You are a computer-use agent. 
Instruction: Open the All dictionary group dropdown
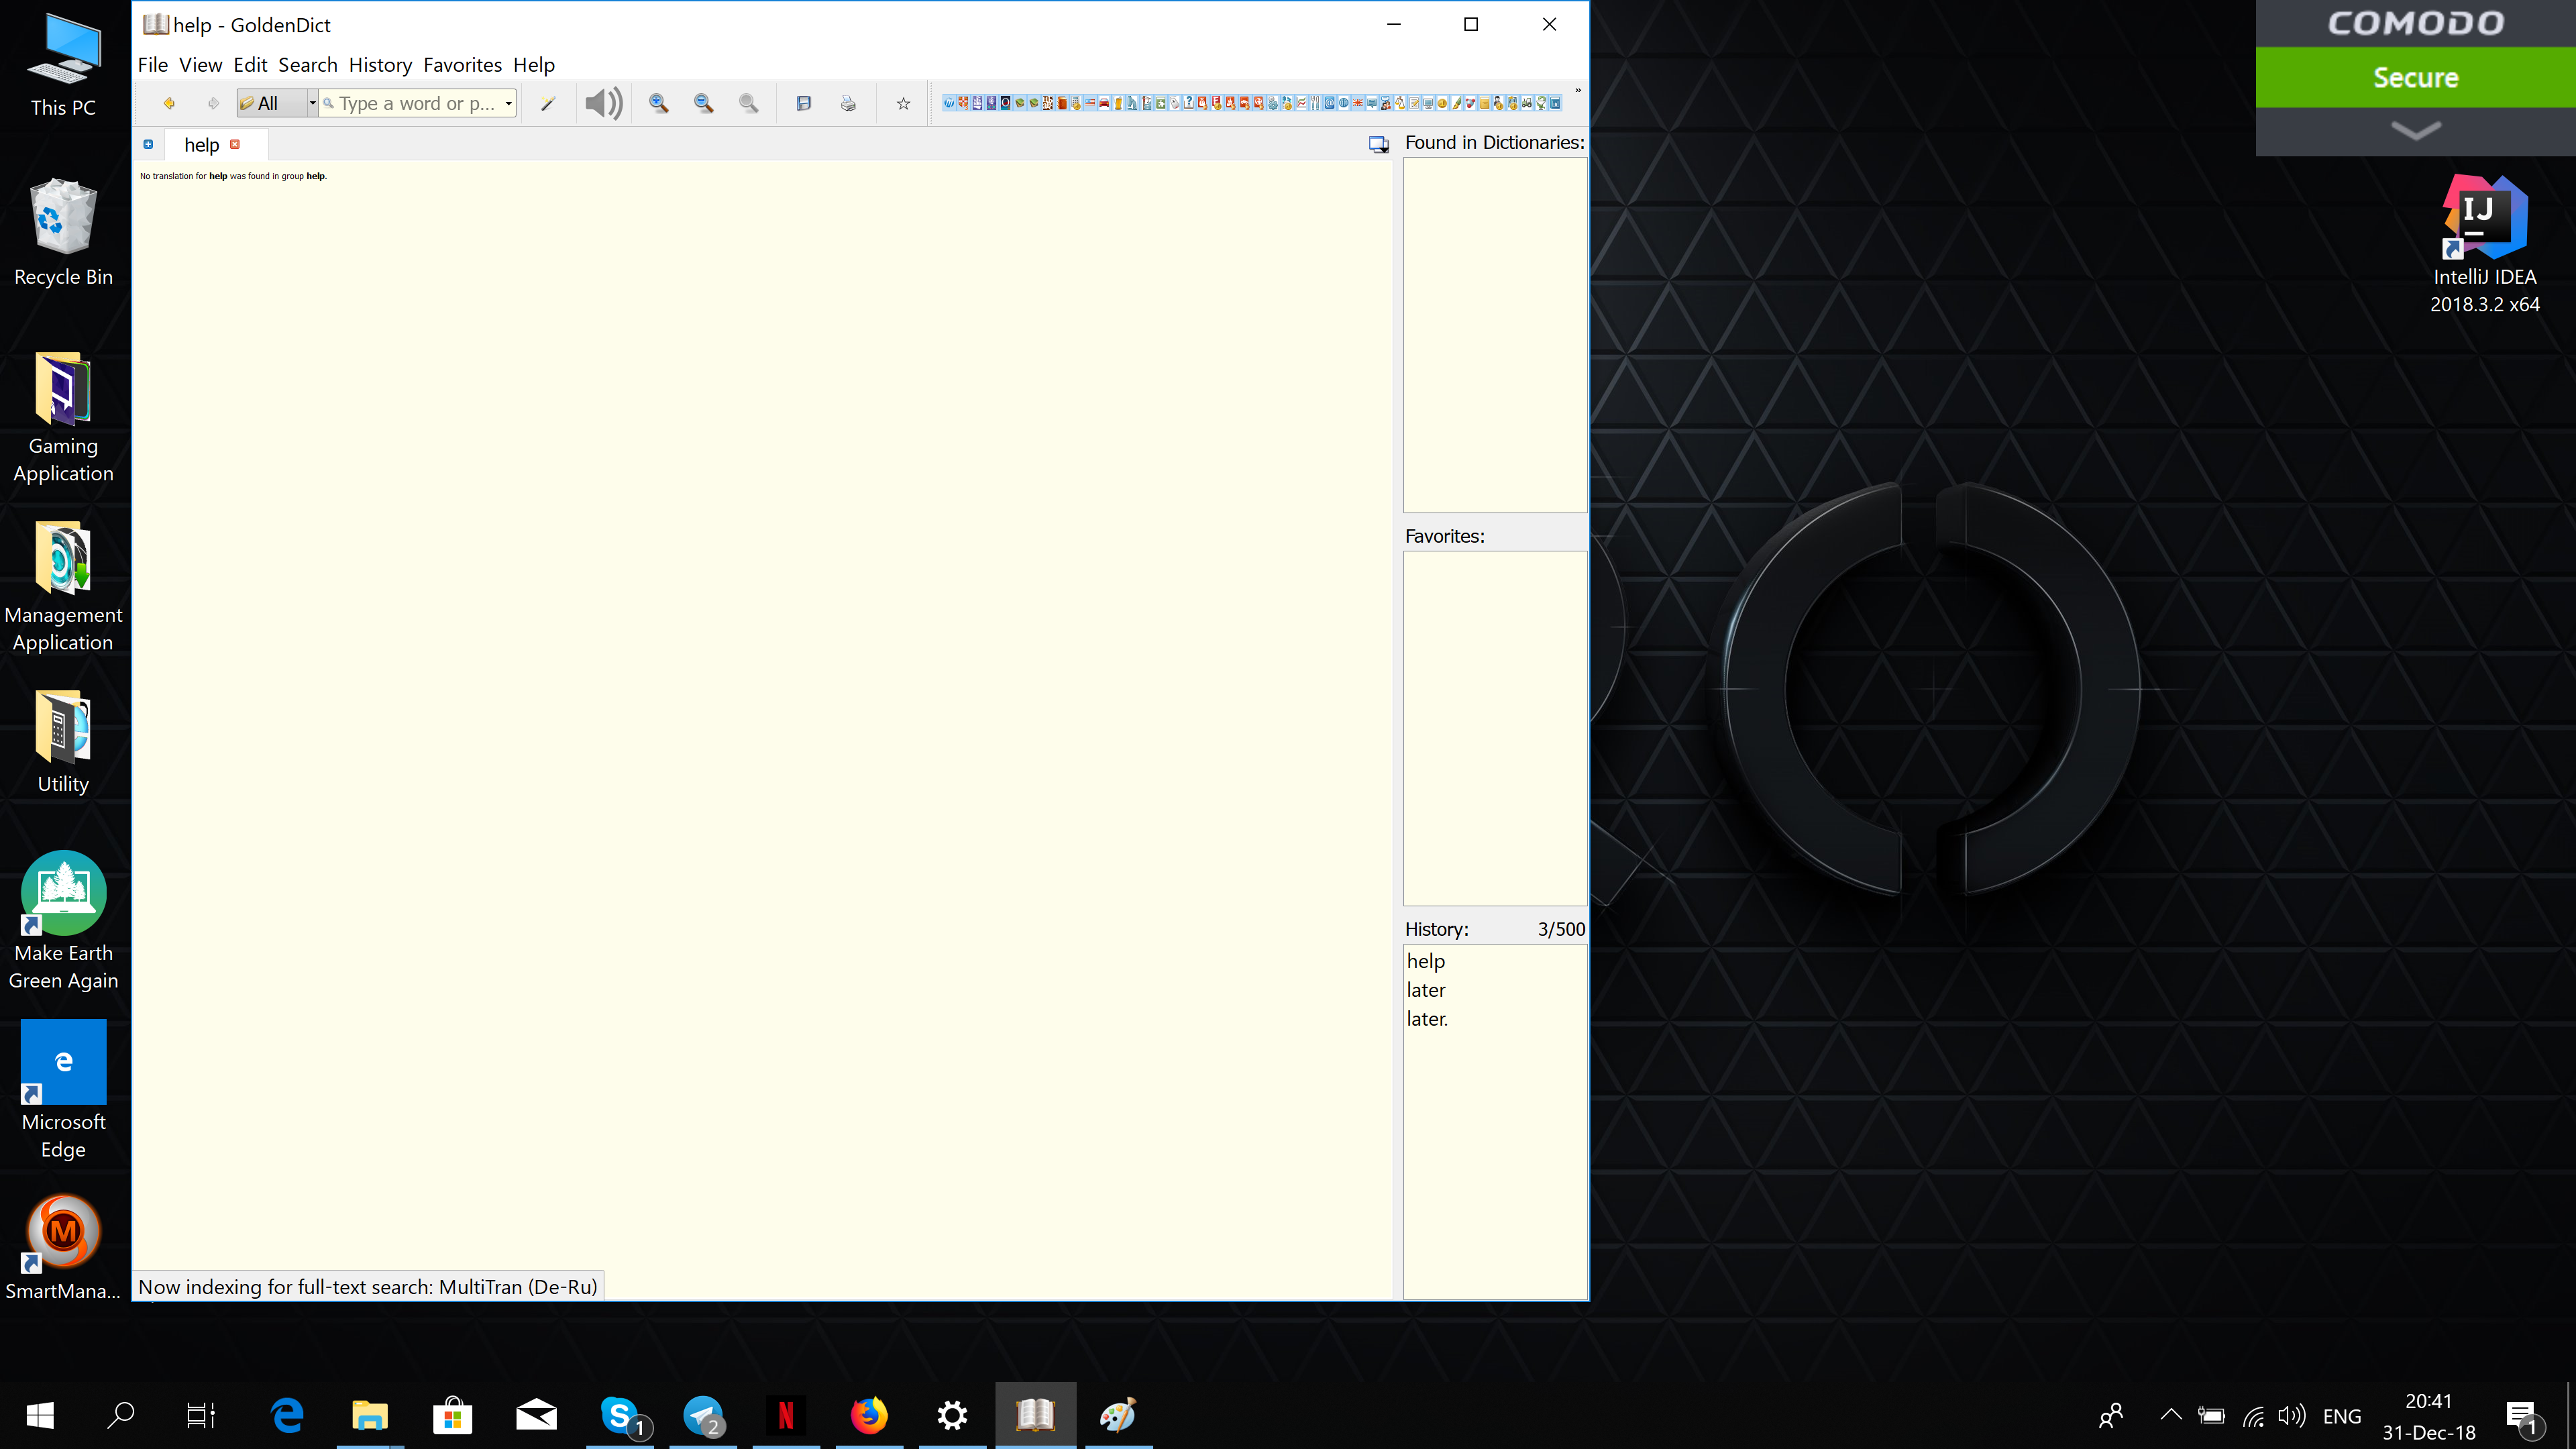pos(311,103)
